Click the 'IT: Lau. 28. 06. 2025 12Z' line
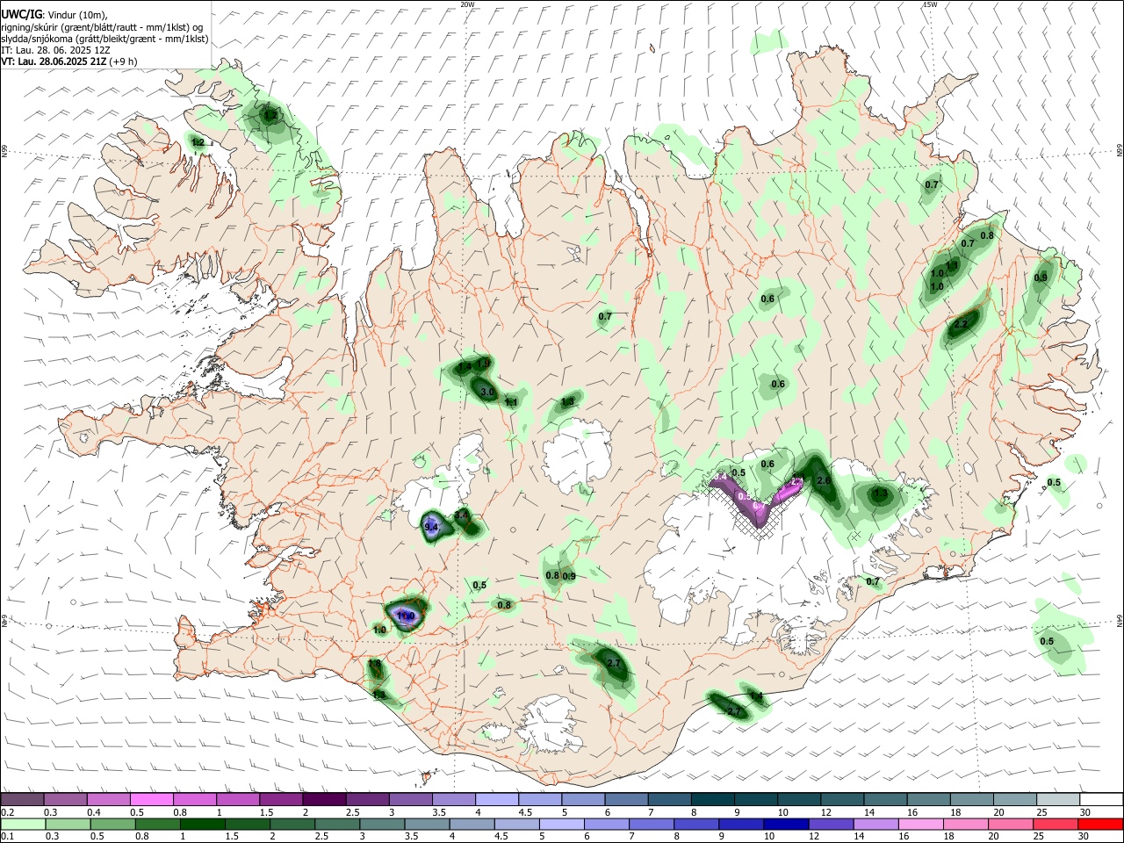 click(x=55, y=50)
